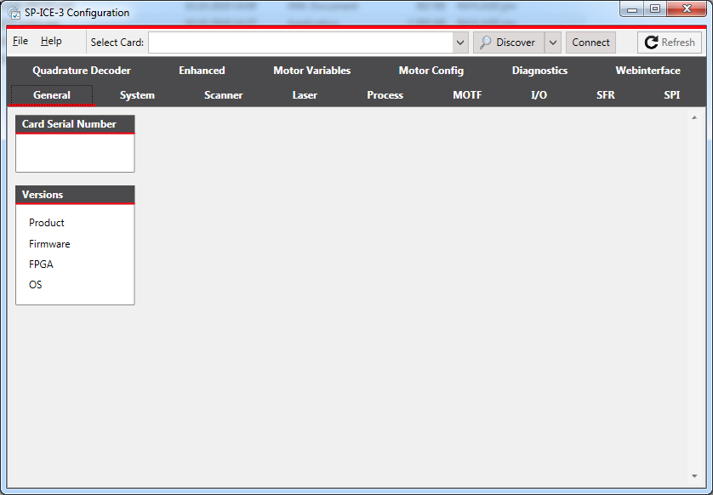This screenshot has height=495, width=713.
Task: Open the Scanner tab
Action: 223,95
